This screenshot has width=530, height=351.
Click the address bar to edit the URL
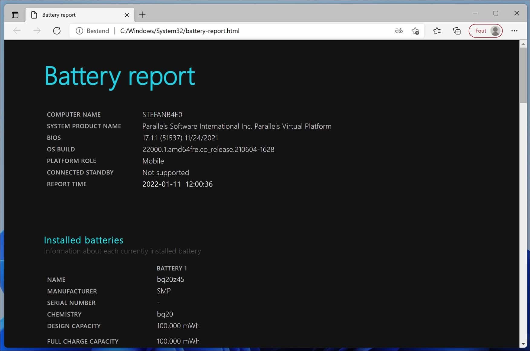coord(212,31)
